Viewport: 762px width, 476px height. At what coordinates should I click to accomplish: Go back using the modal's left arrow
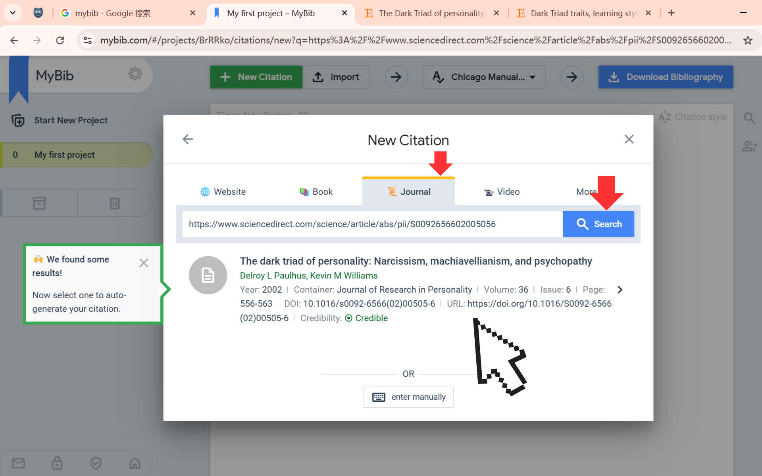click(188, 139)
